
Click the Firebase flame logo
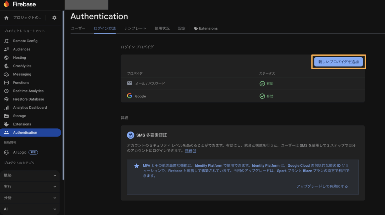6,4
